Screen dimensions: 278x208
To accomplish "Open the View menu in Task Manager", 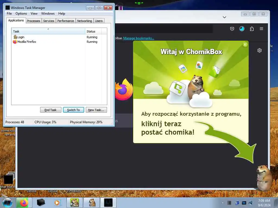I will (34, 14).
